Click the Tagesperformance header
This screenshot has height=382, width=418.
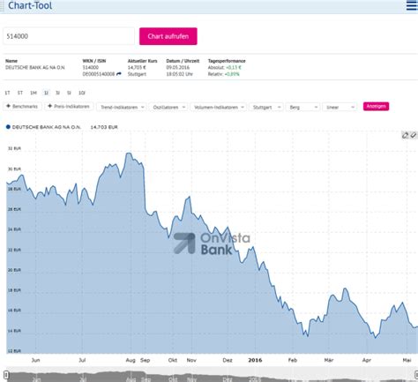[x=227, y=61]
